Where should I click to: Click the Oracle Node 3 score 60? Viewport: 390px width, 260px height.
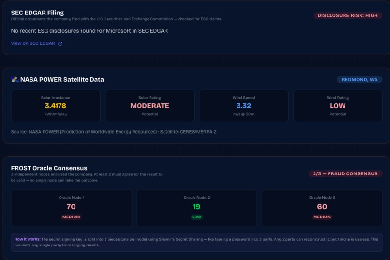[322, 207]
